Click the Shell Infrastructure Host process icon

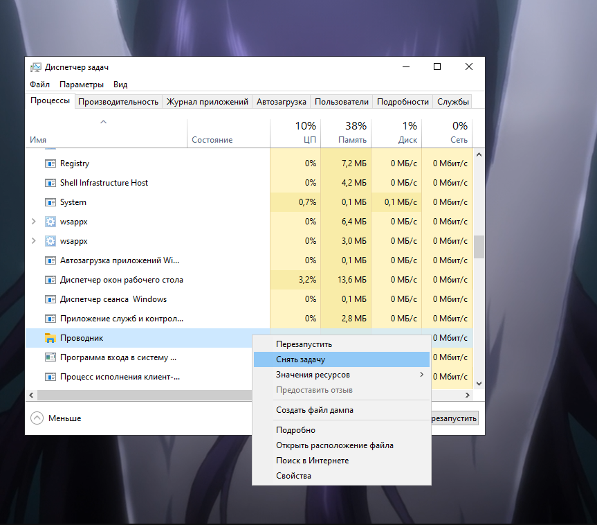tap(50, 183)
